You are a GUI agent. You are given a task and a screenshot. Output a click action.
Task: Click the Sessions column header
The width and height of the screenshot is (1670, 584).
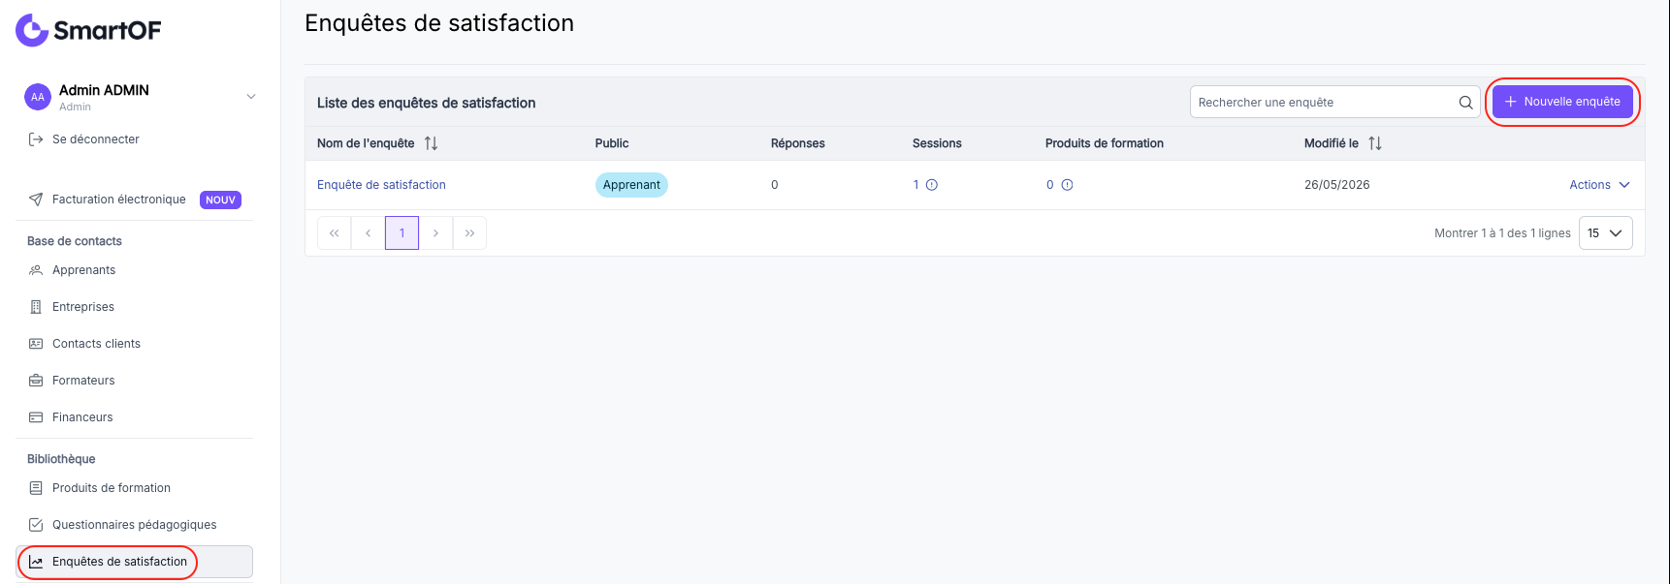click(x=937, y=143)
